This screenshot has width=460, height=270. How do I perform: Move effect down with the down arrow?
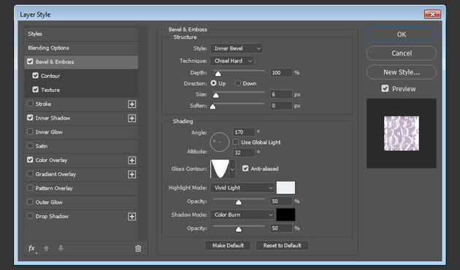(x=61, y=248)
